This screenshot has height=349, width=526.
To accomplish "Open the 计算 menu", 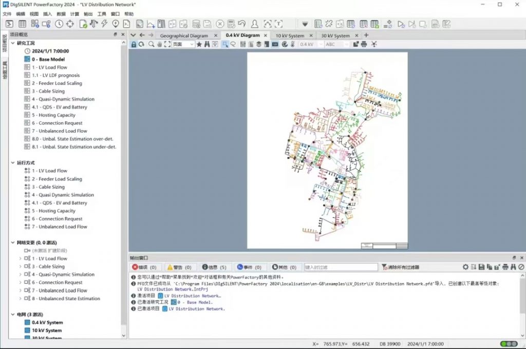I will tap(75, 14).
